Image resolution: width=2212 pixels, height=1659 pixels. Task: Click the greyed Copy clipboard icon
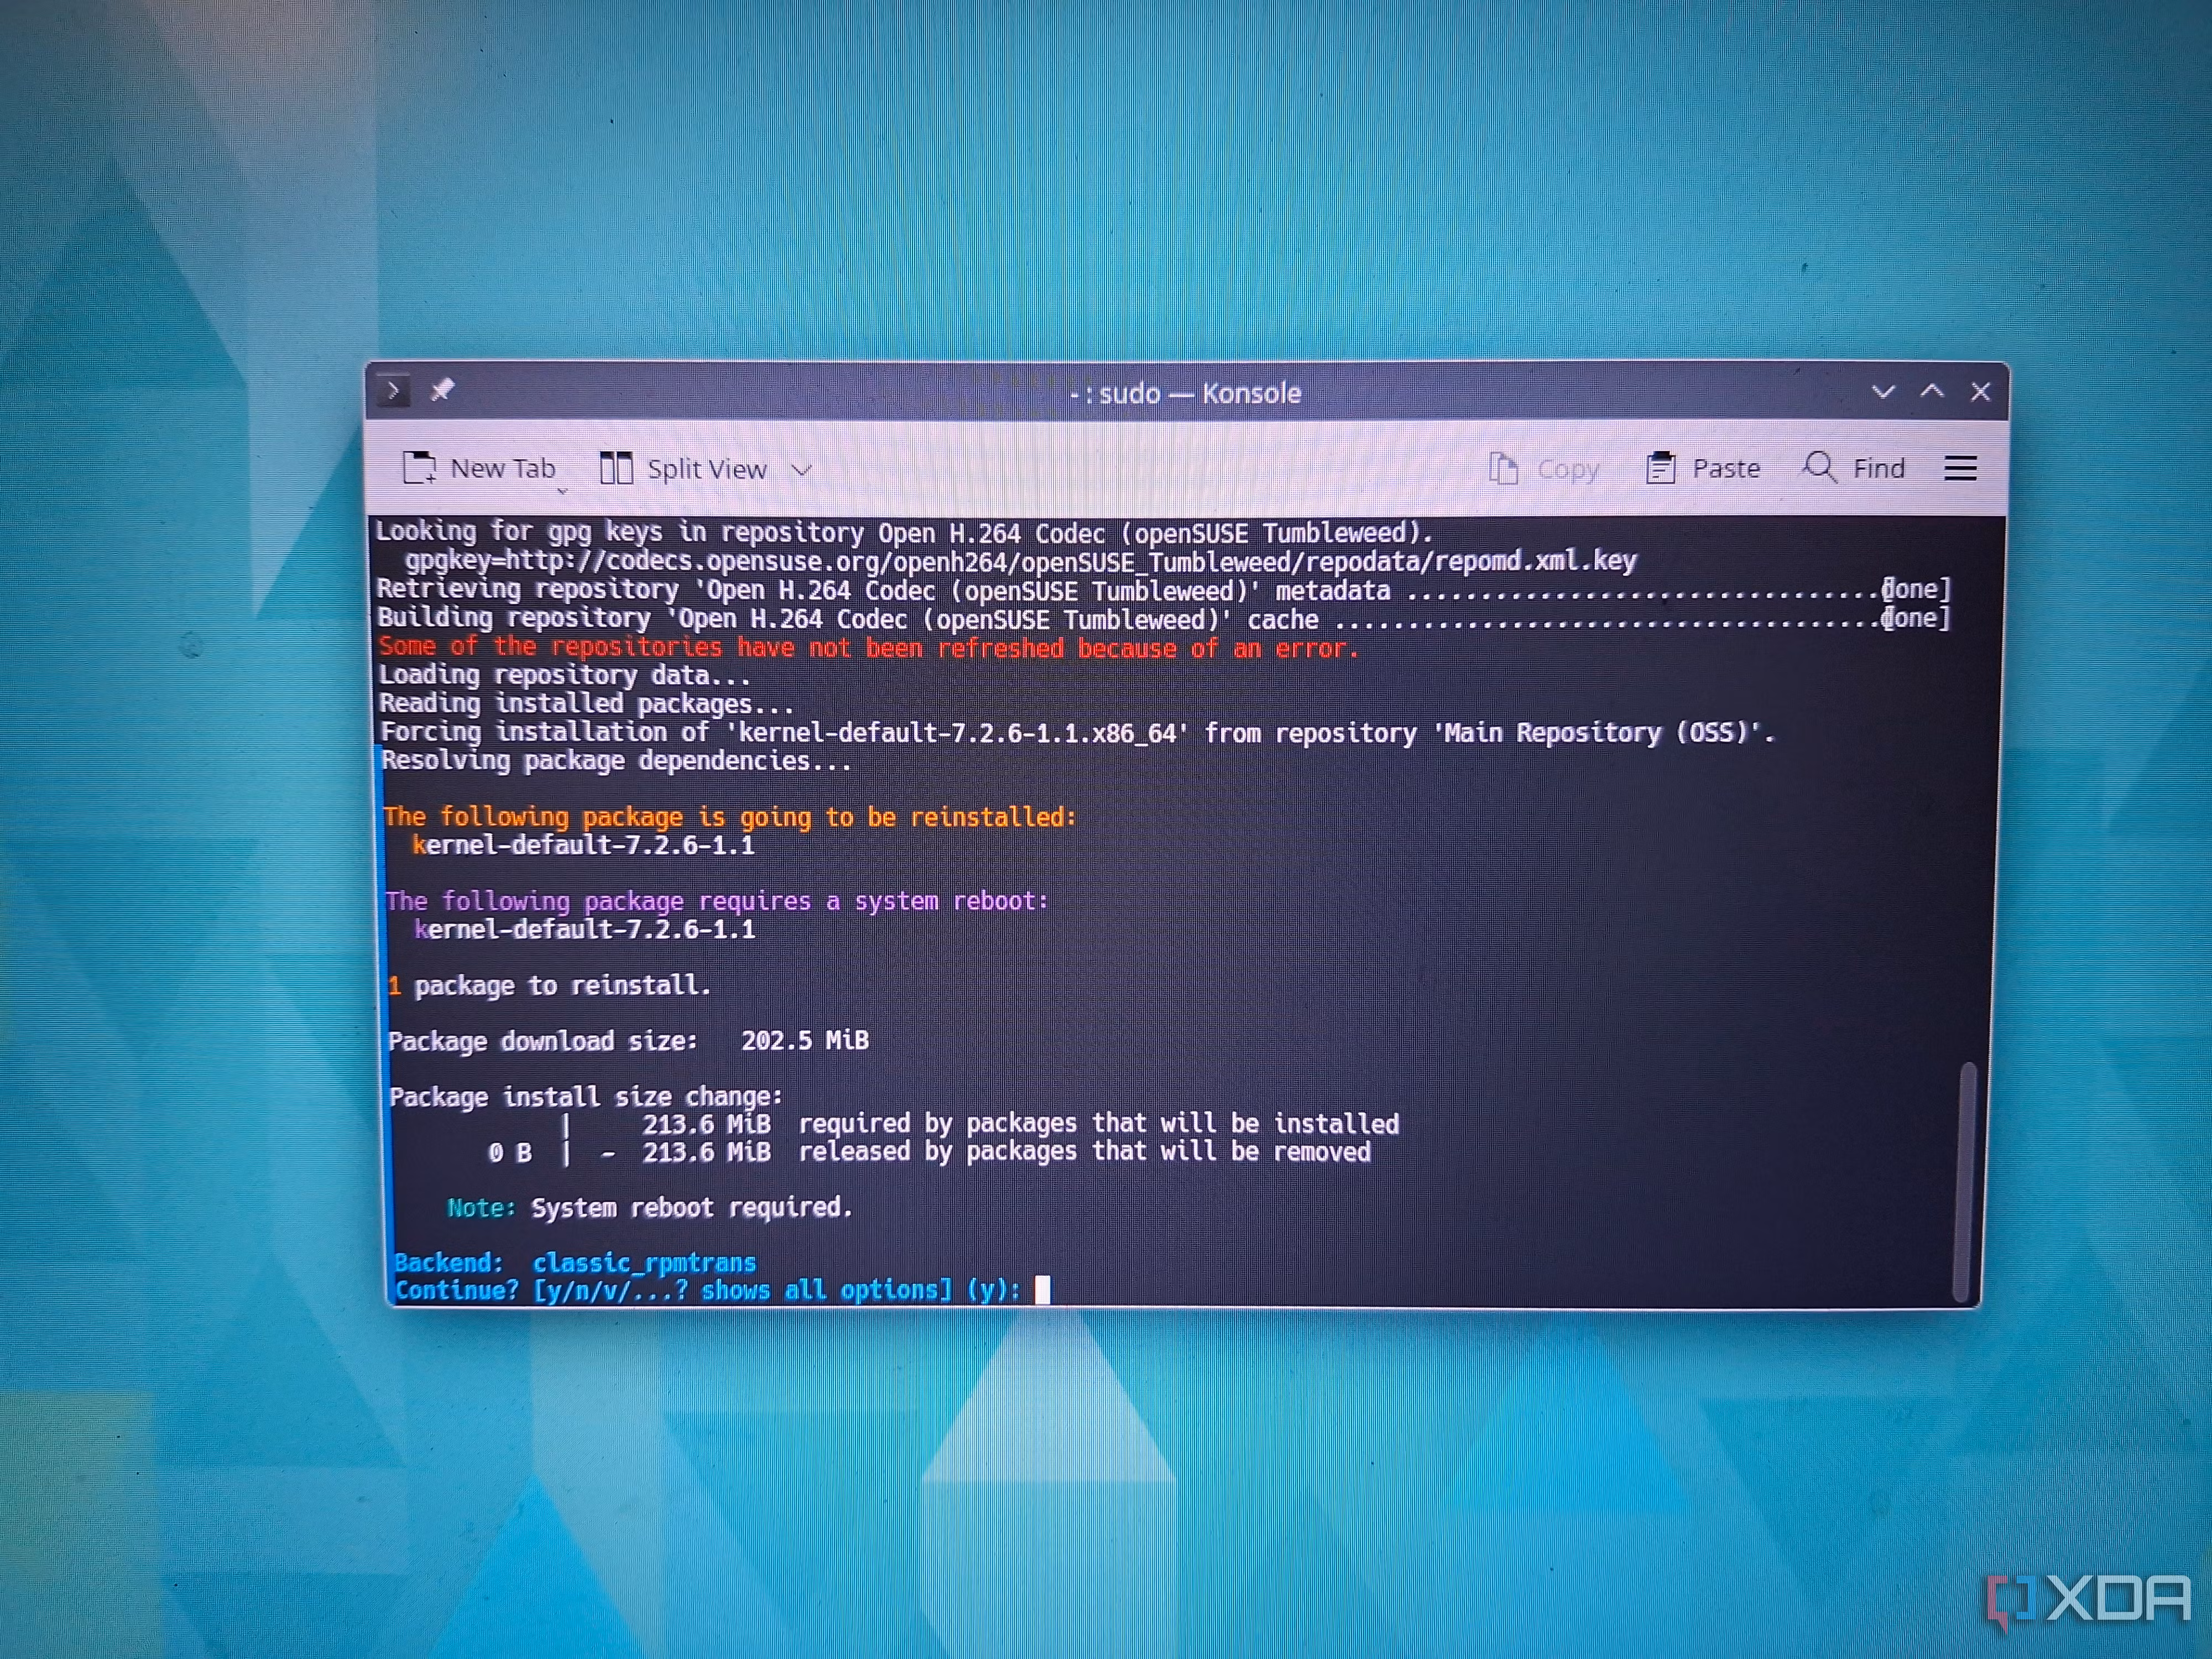coord(1503,468)
